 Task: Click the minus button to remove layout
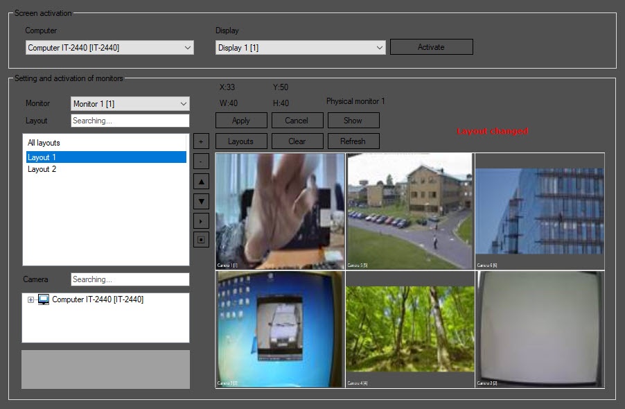coord(201,162)
